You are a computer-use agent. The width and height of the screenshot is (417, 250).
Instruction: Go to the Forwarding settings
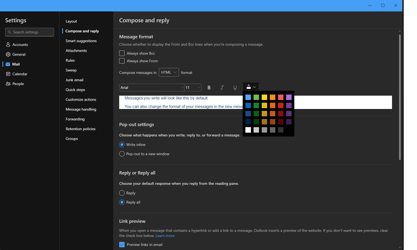tap(75, 119)
